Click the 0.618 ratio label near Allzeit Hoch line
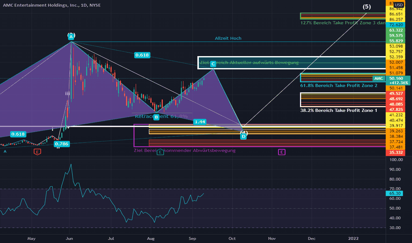This screenshot has width=412, height=243. coord(142,55)
